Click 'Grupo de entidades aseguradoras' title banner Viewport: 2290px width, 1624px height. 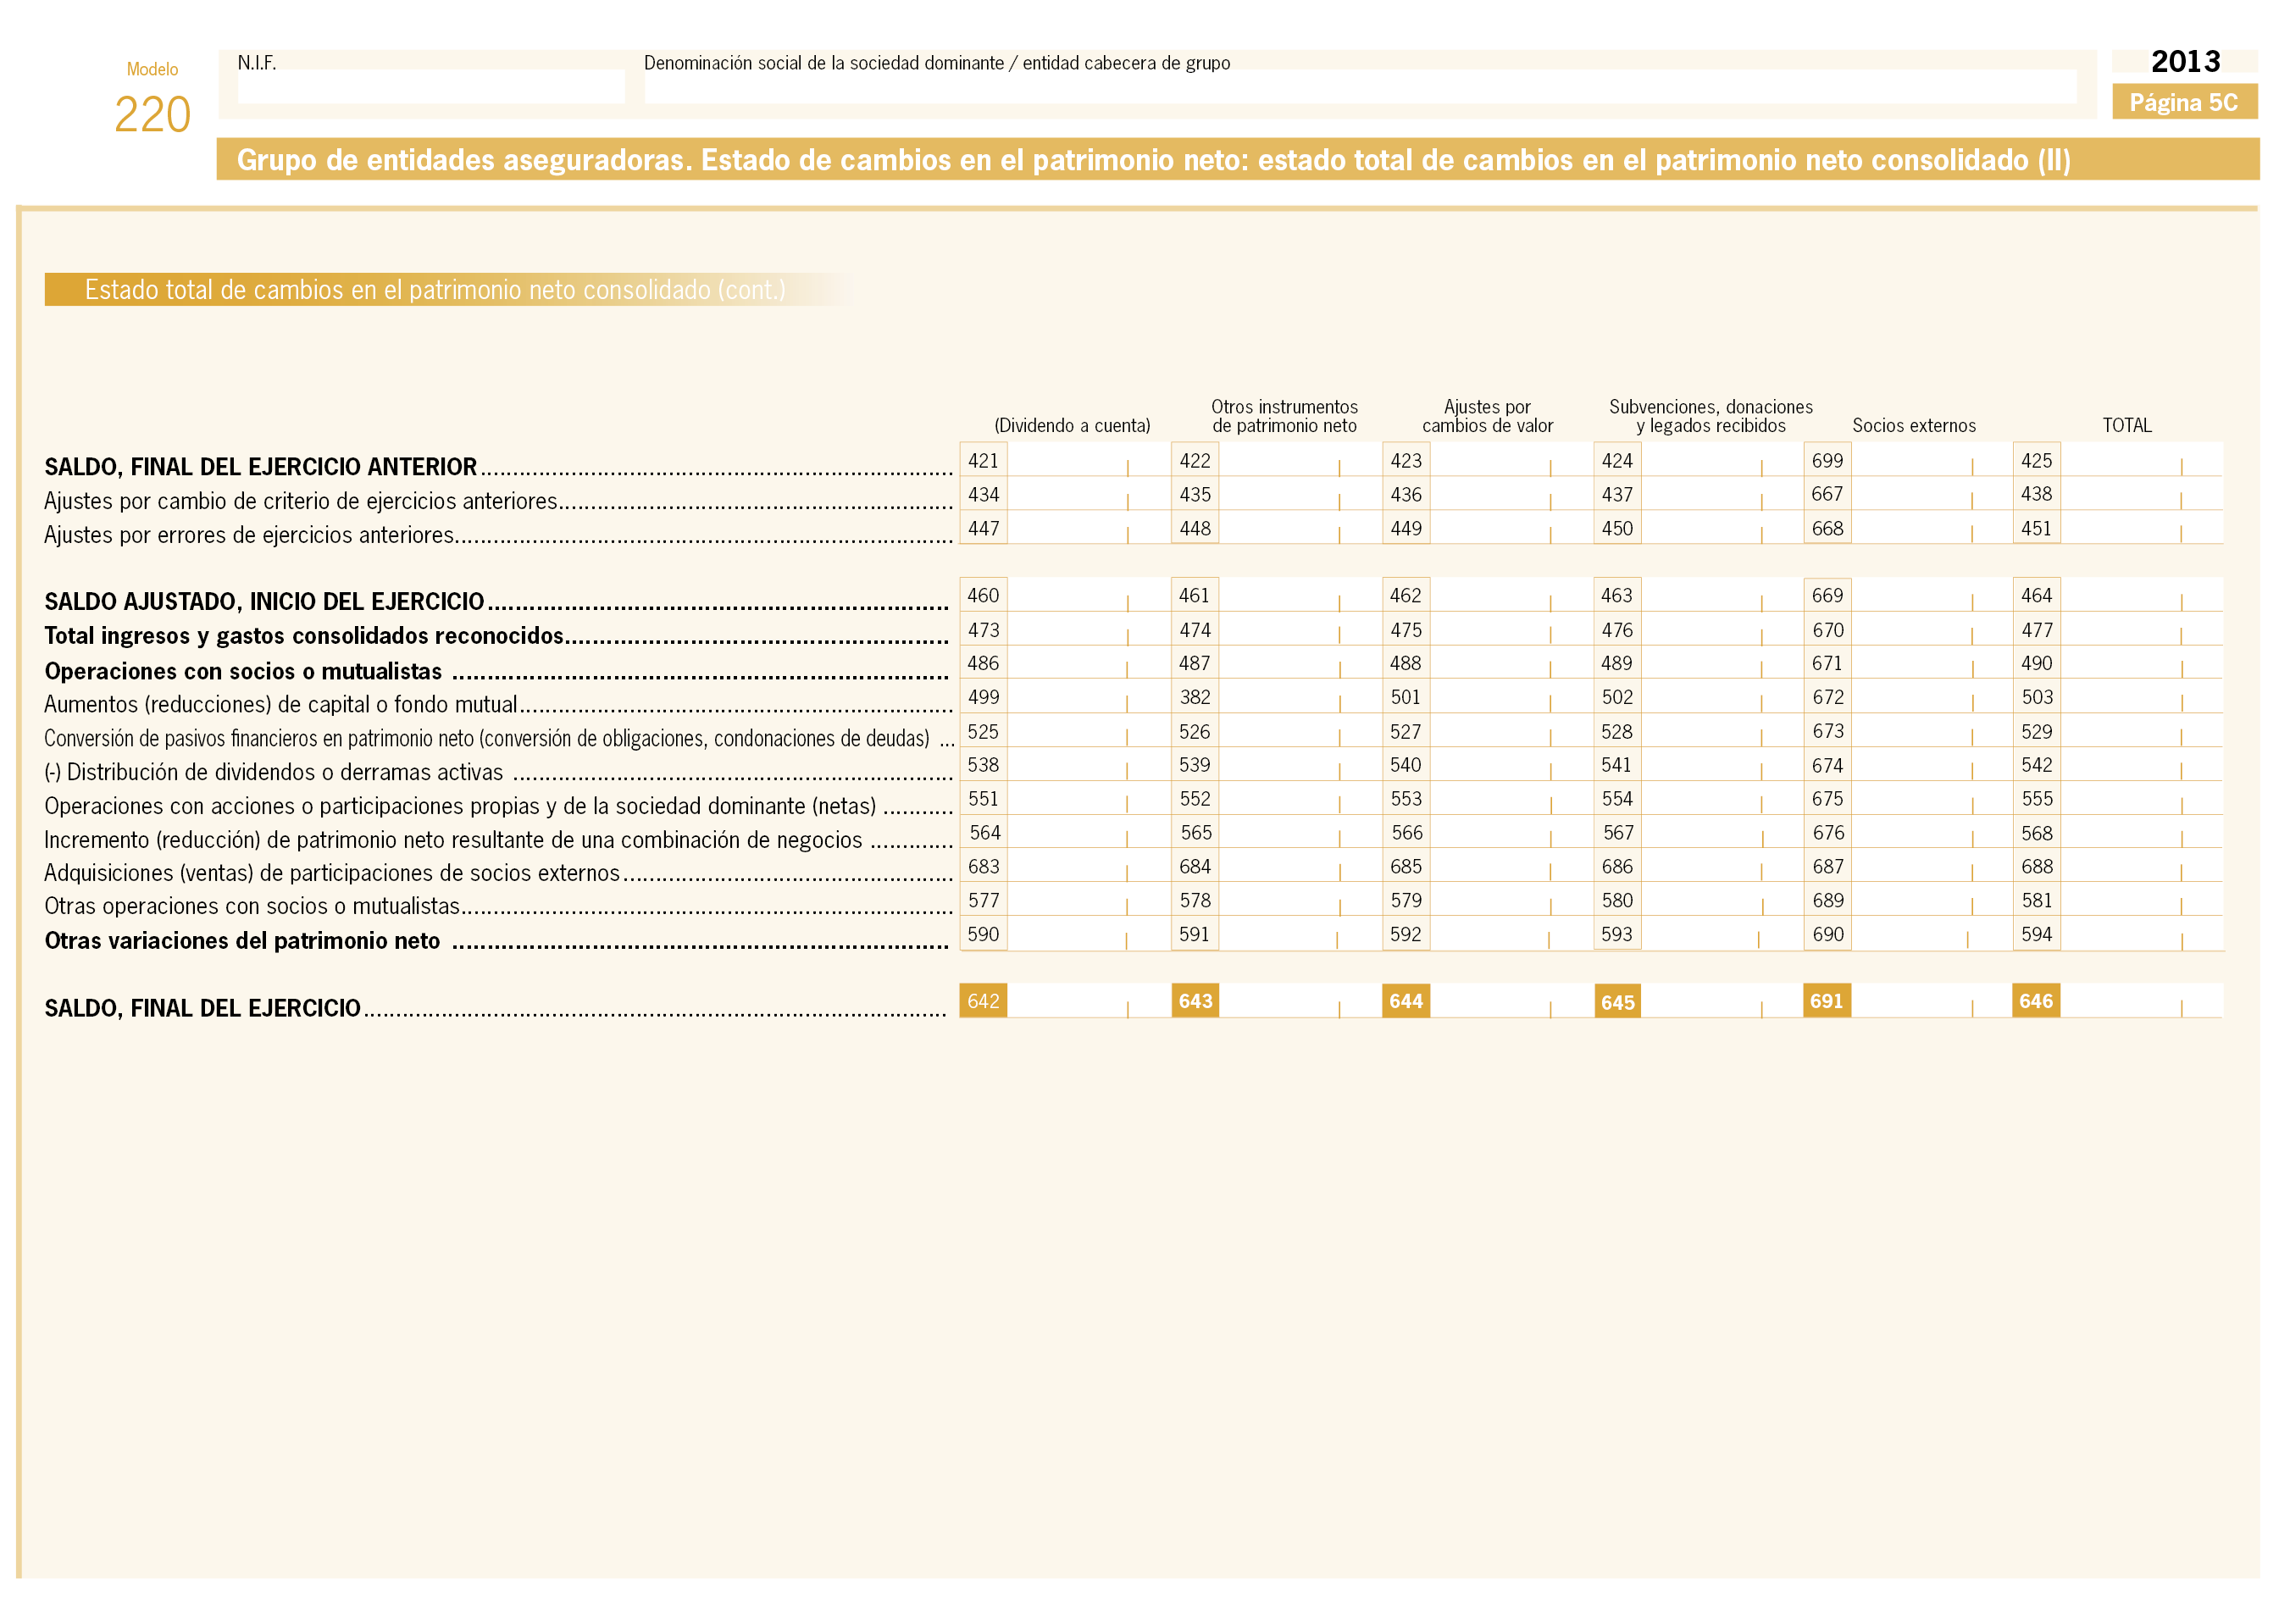[x=1237, y=160]
